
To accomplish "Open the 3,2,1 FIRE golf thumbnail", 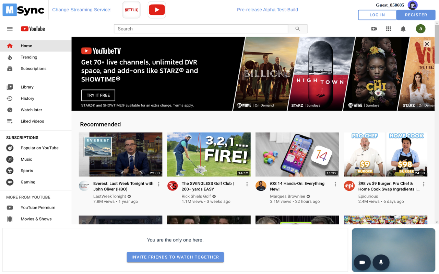I will (x=209, y=154).
